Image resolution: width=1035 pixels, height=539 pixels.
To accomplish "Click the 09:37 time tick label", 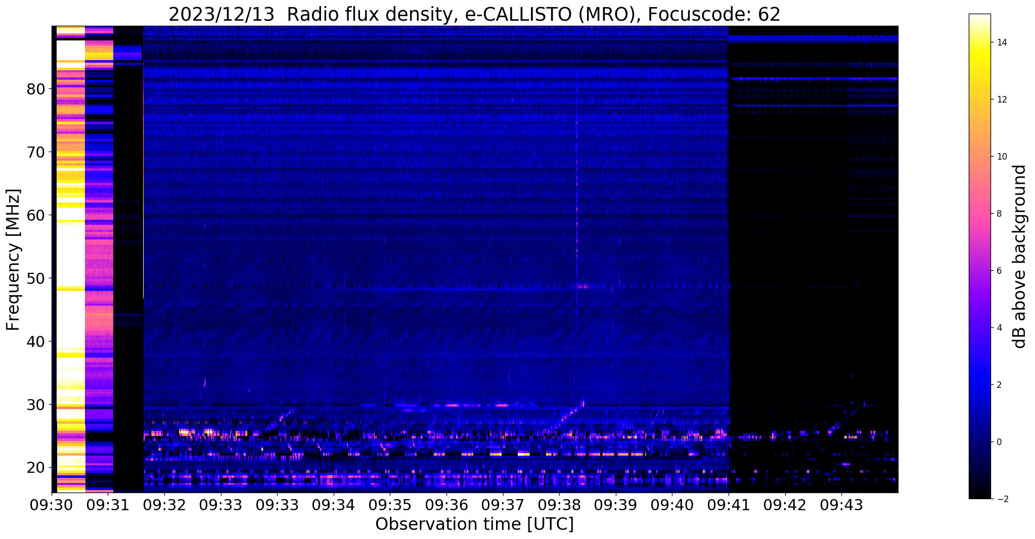I will click(503, 504).
